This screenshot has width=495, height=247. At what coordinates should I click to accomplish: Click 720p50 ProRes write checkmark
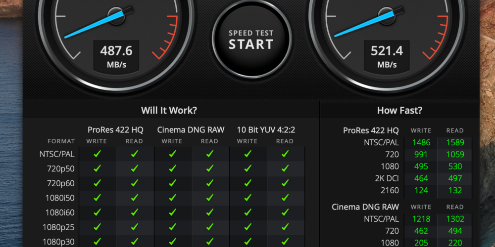(x=97, y=168)
